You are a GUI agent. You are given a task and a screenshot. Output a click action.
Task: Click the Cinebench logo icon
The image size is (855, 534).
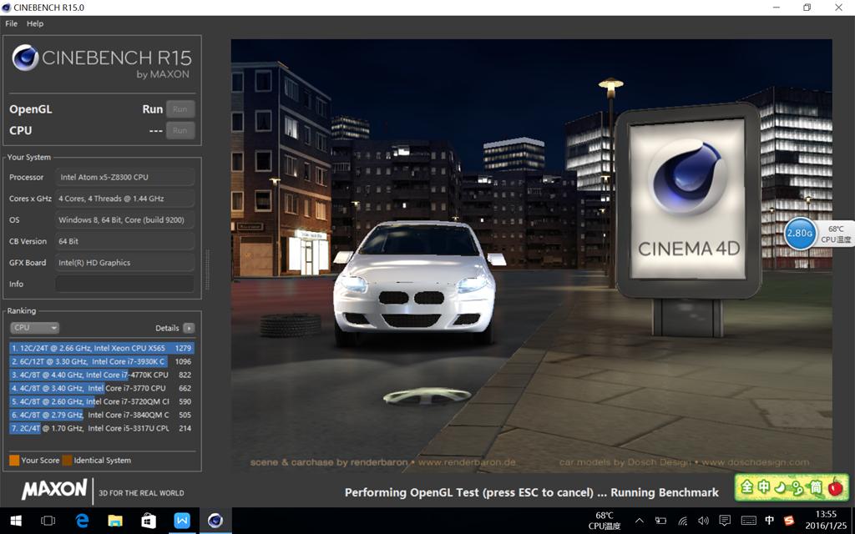click(x=25, y=58)
